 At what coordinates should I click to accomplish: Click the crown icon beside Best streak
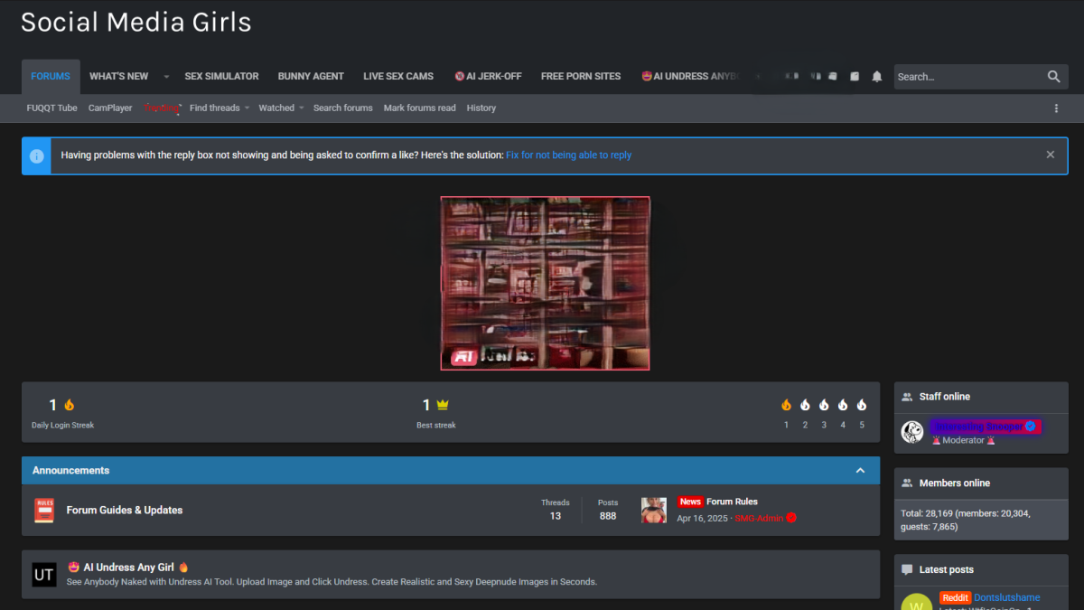point(443,405)
